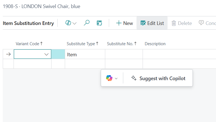Sort by the Variant Code column header
Screen dimensions: 216x122
29,44
